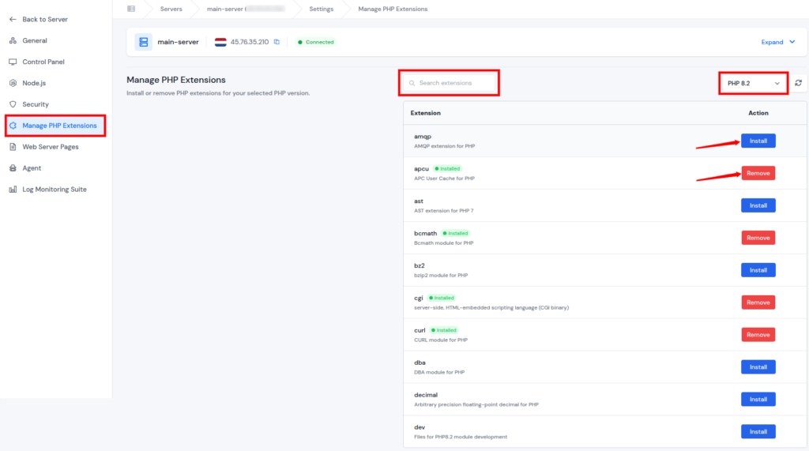The image size is (809, 451).
Task: Click the main-server name in header card
Action: point(178,42)
